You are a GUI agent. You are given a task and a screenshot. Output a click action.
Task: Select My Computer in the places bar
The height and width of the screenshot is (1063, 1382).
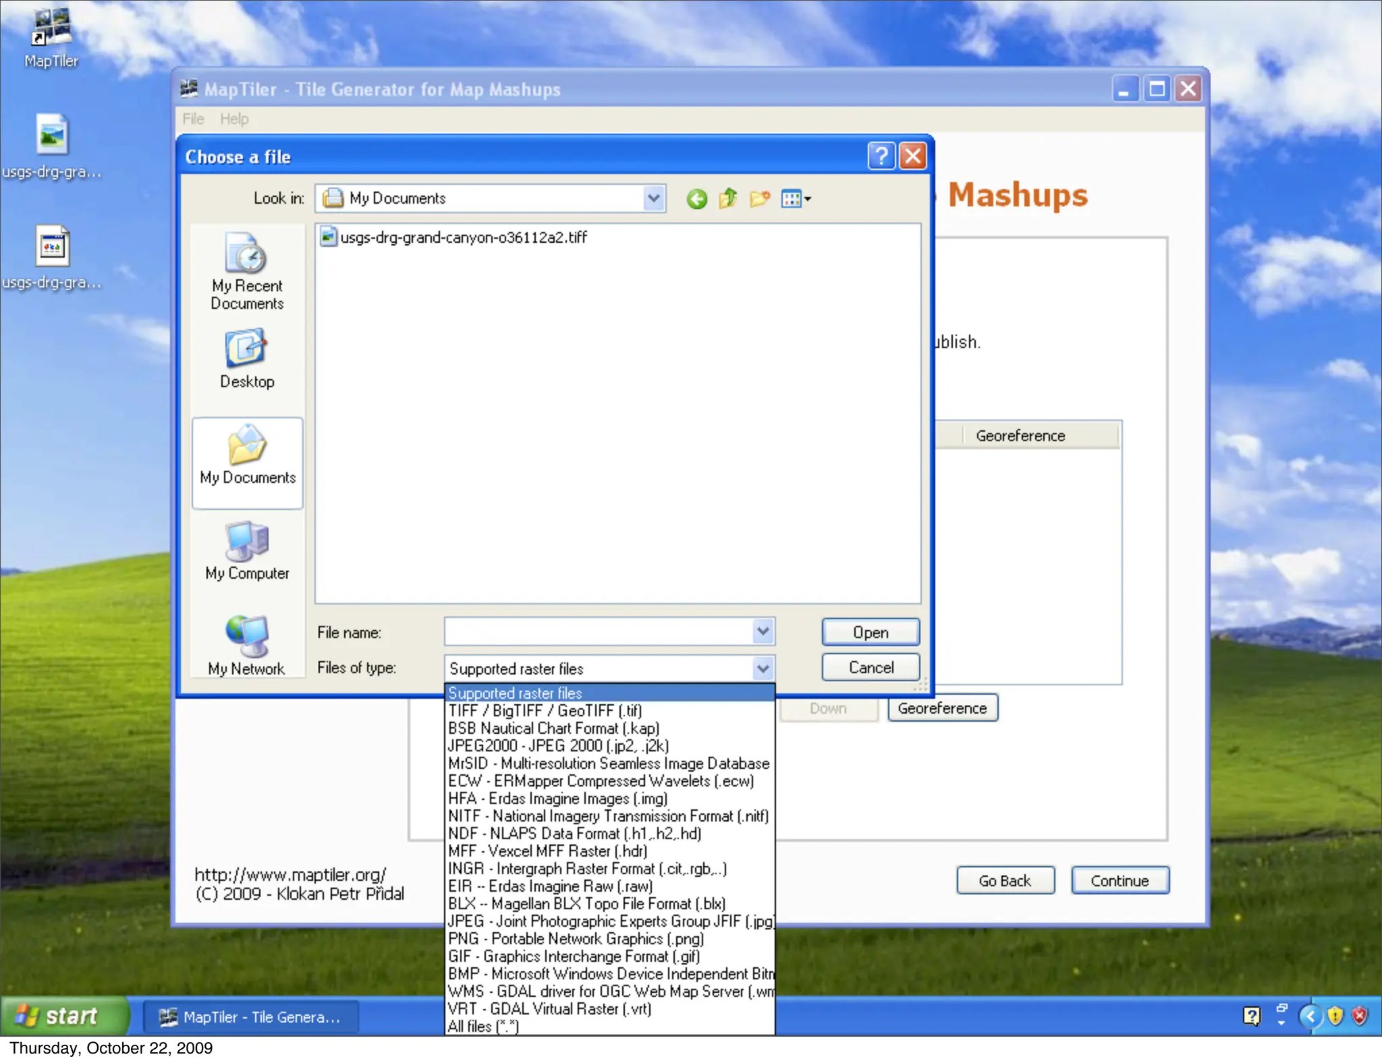click(247, 550)
